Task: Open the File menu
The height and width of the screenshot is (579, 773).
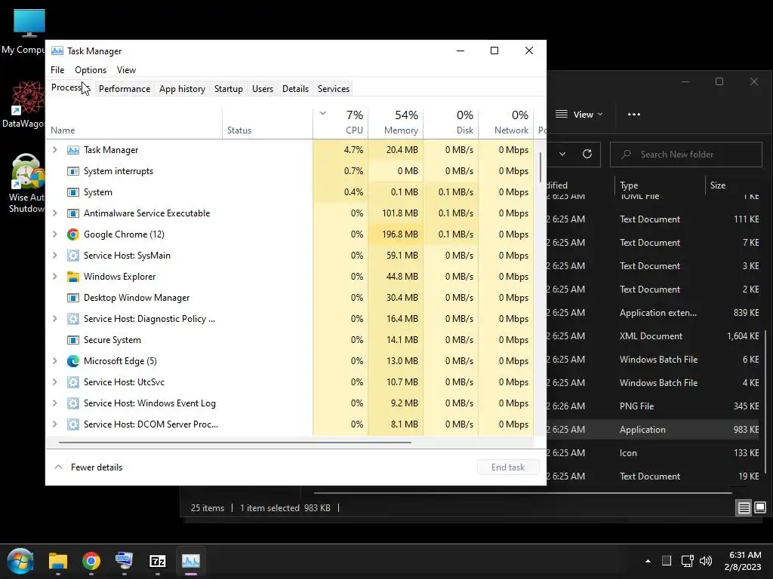Action: [x=57, y=70]
